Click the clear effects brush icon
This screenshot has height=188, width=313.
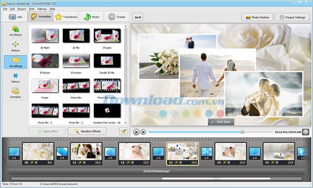(x=124, y=131)
